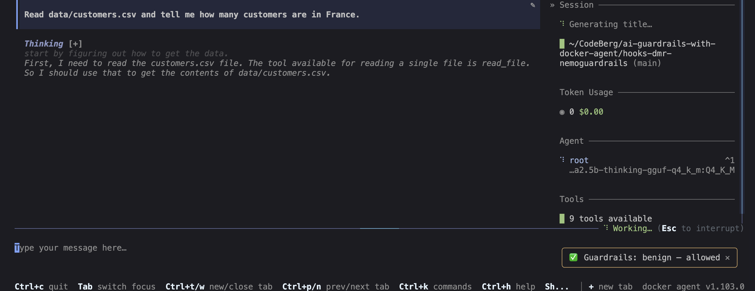Click the sidebar vertical scrollbar
Viewport: 755px width, 291px height.
point(742,107)
